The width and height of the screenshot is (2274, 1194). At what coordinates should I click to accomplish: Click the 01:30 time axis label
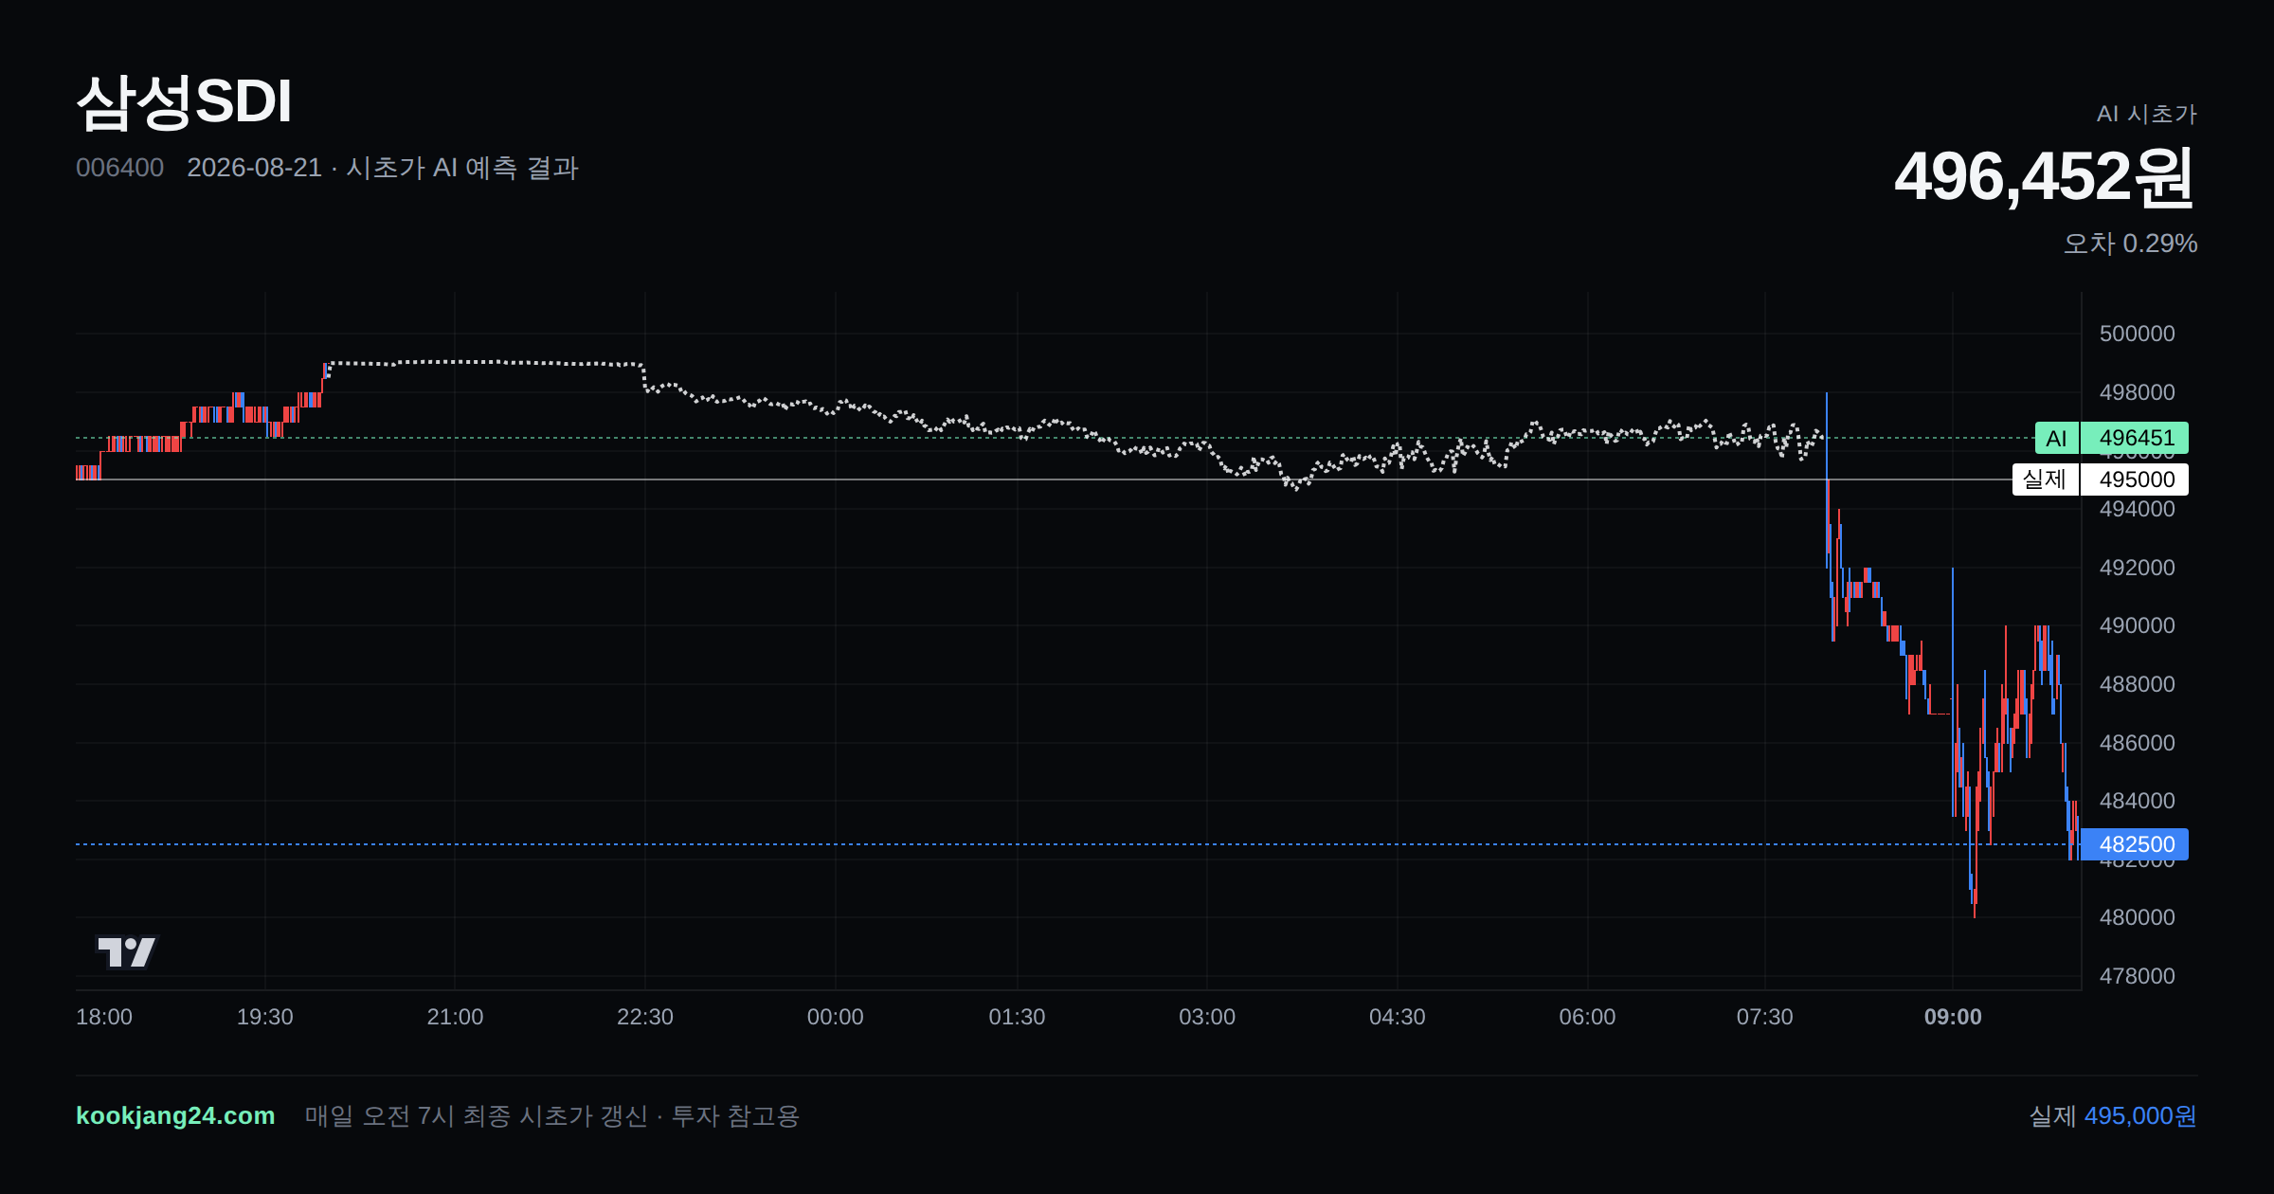[1017, 1017]
